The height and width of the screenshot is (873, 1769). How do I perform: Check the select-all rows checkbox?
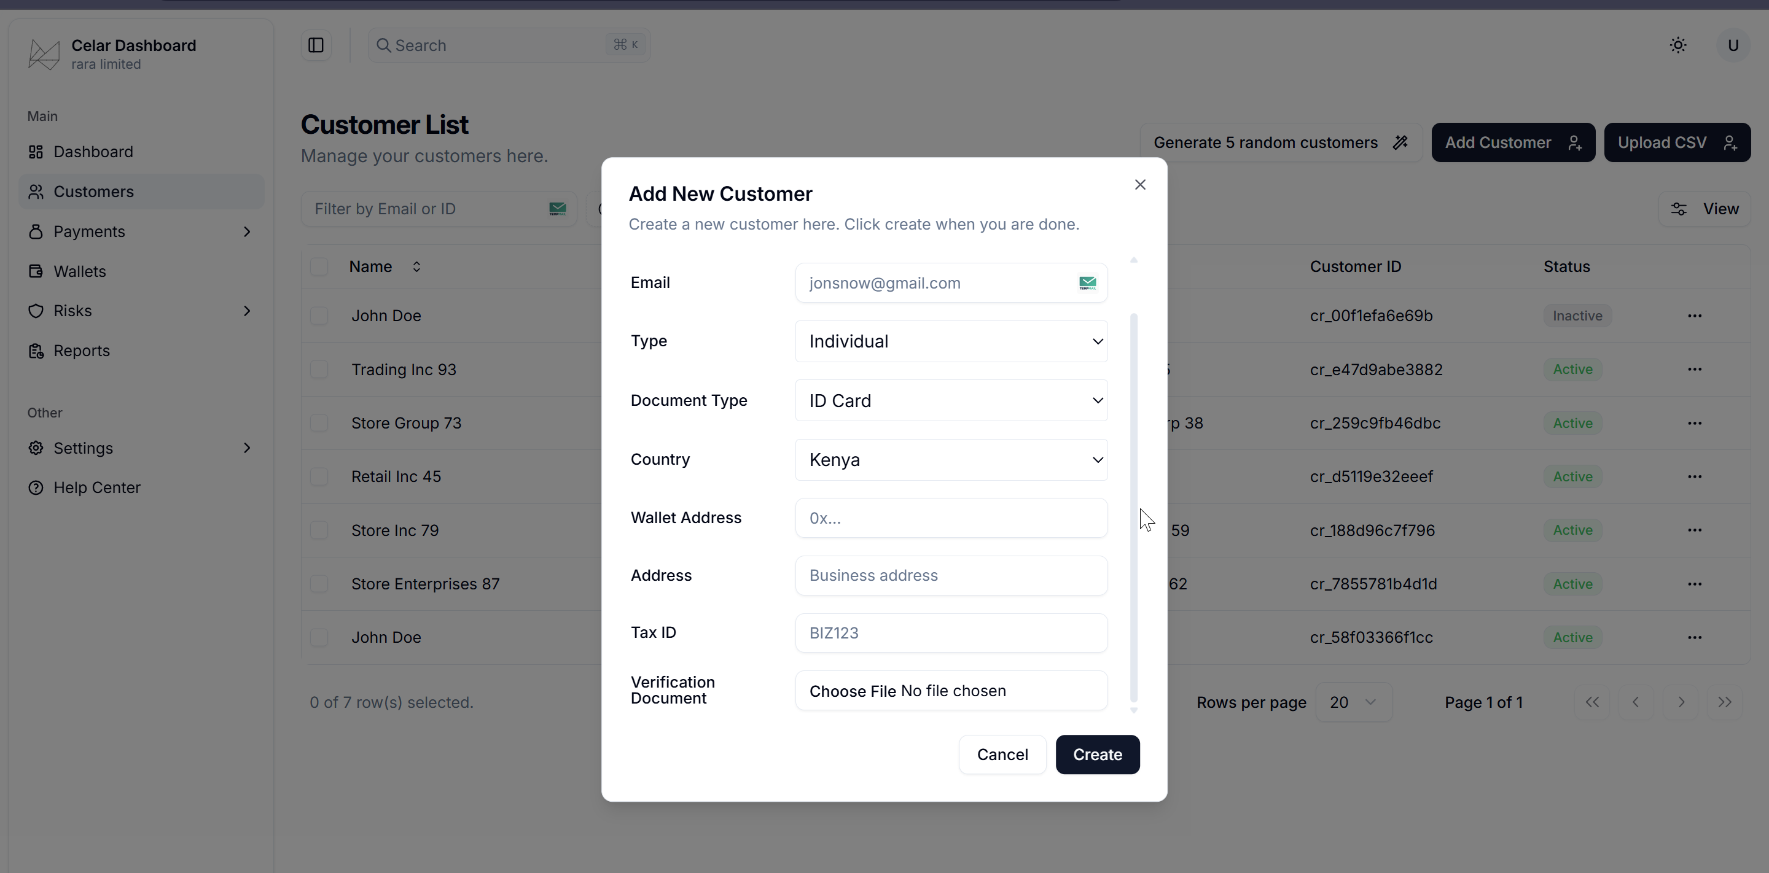point(319,266)
